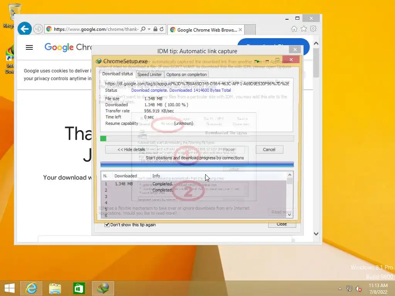Click the Download complete status text
Viewport: 395px width, 296px height.
(x=181, y=90)
